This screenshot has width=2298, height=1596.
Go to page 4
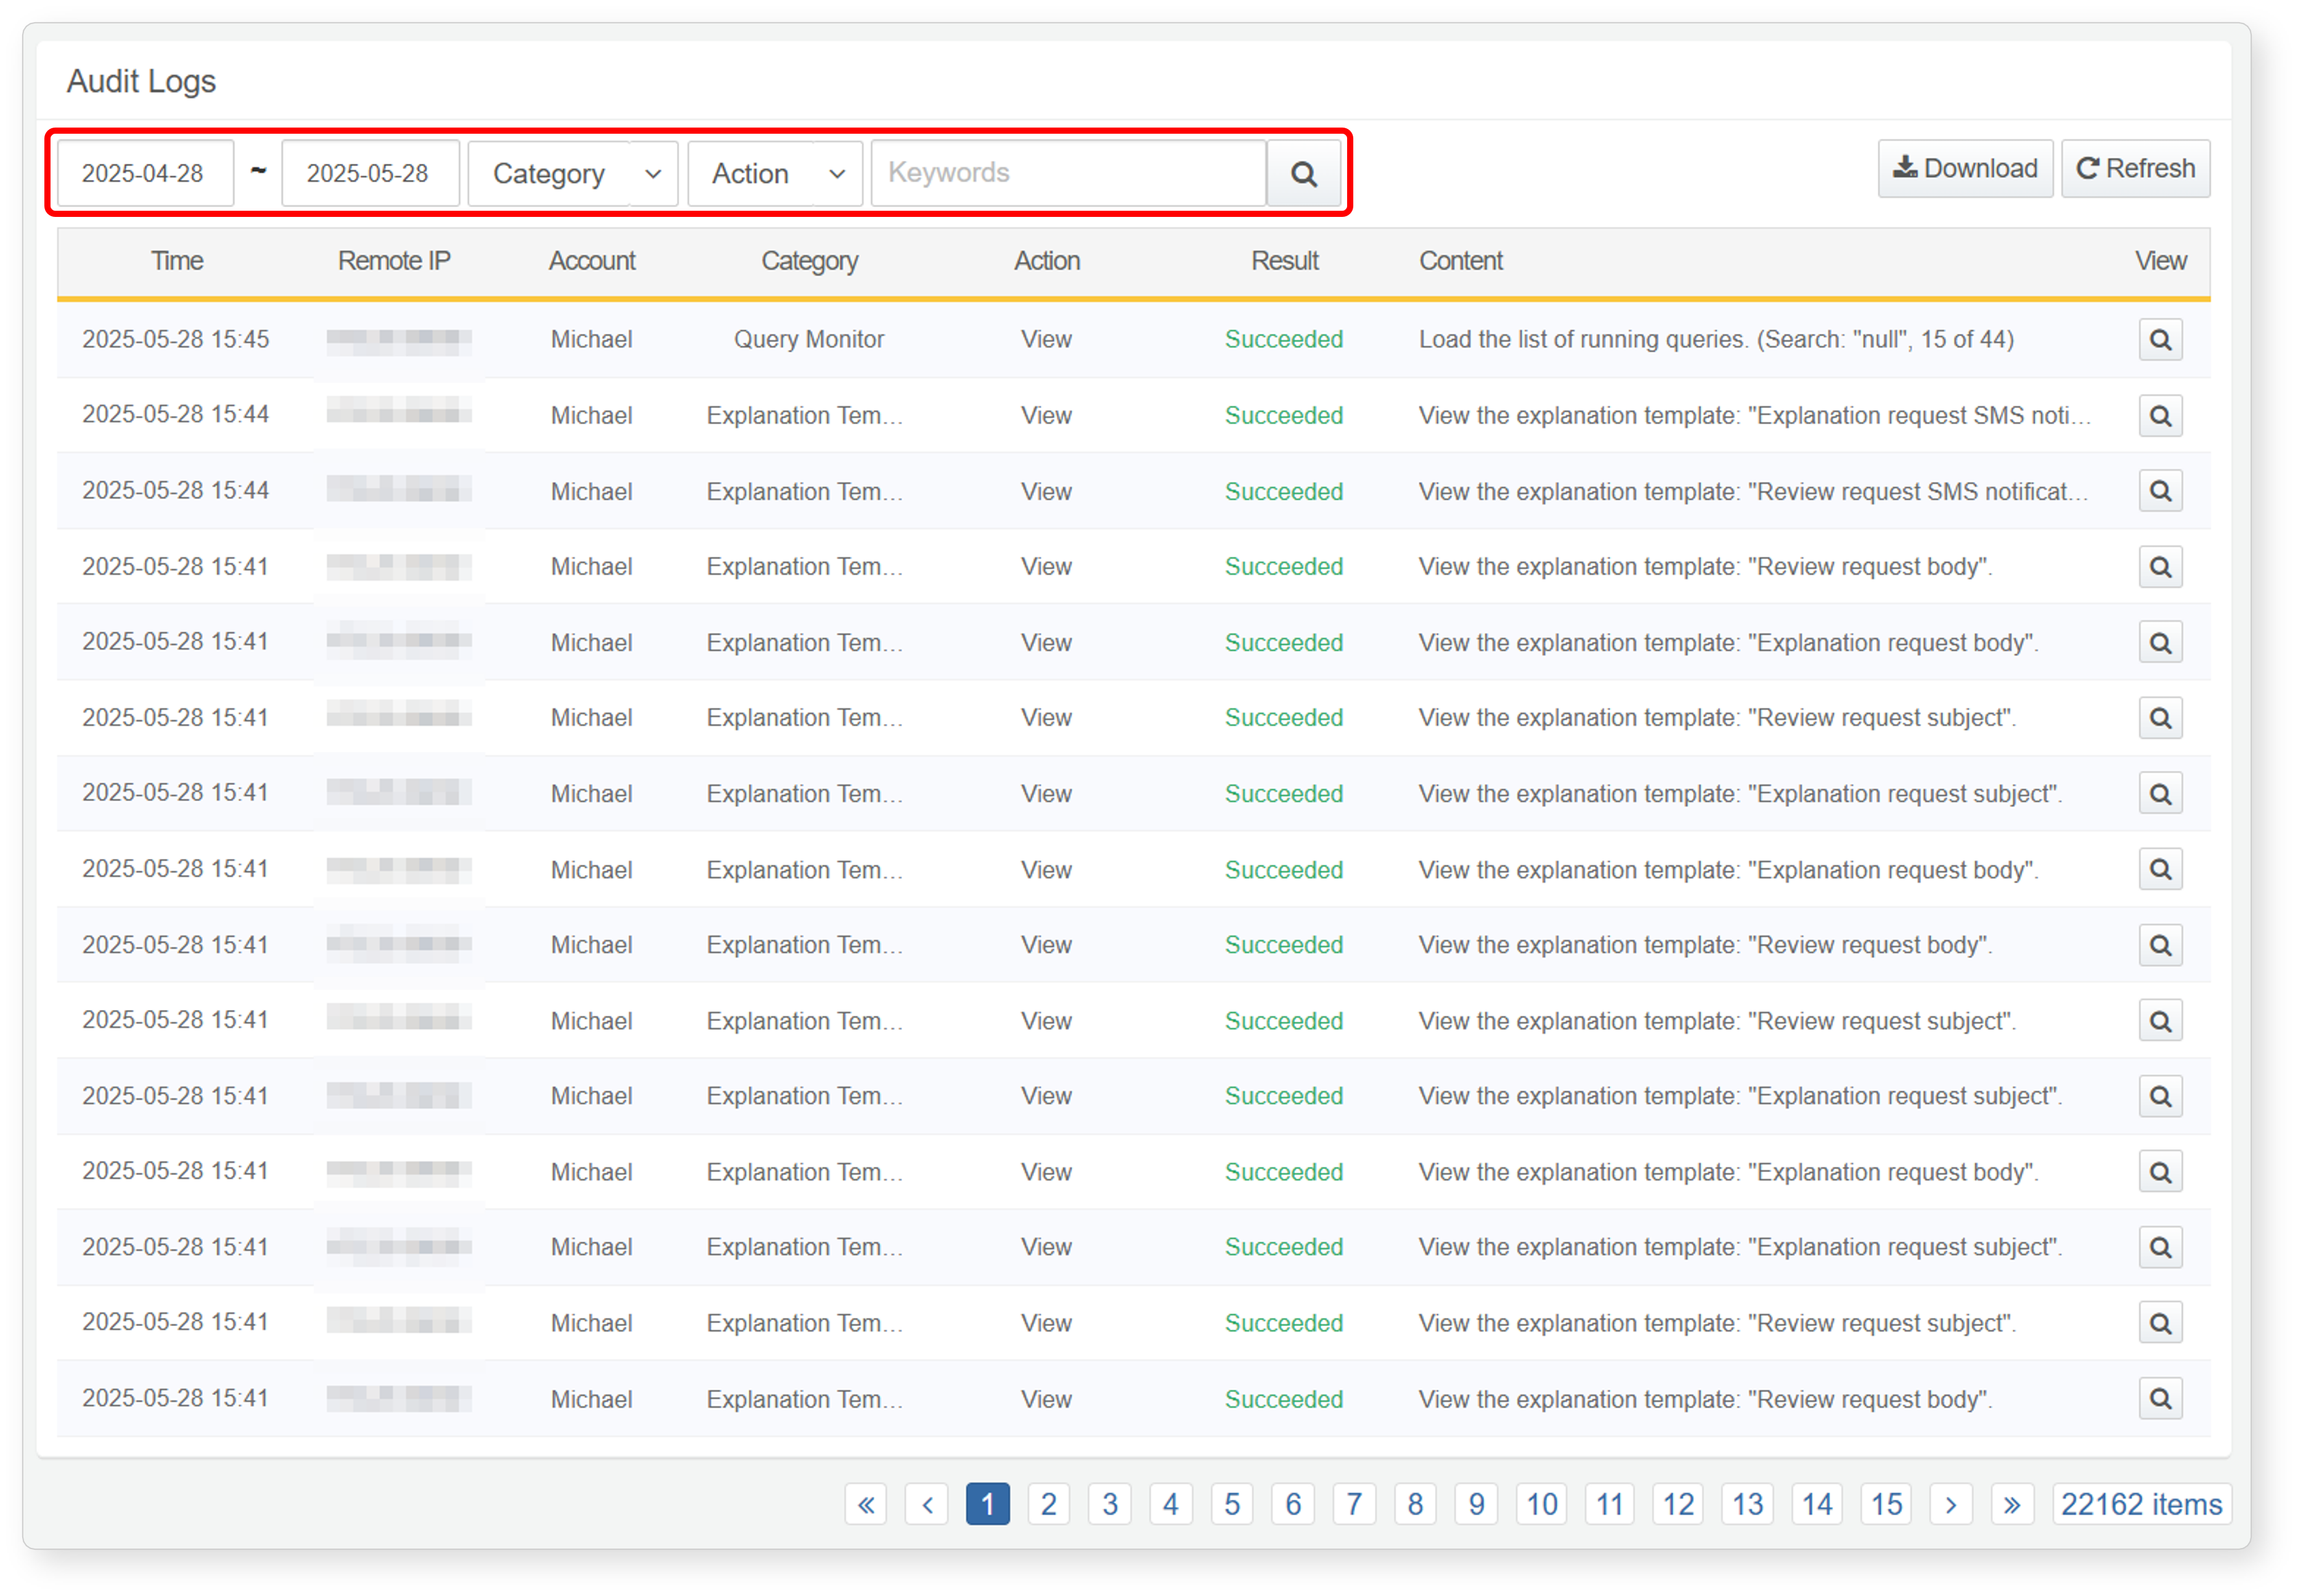[1171, 1504]
